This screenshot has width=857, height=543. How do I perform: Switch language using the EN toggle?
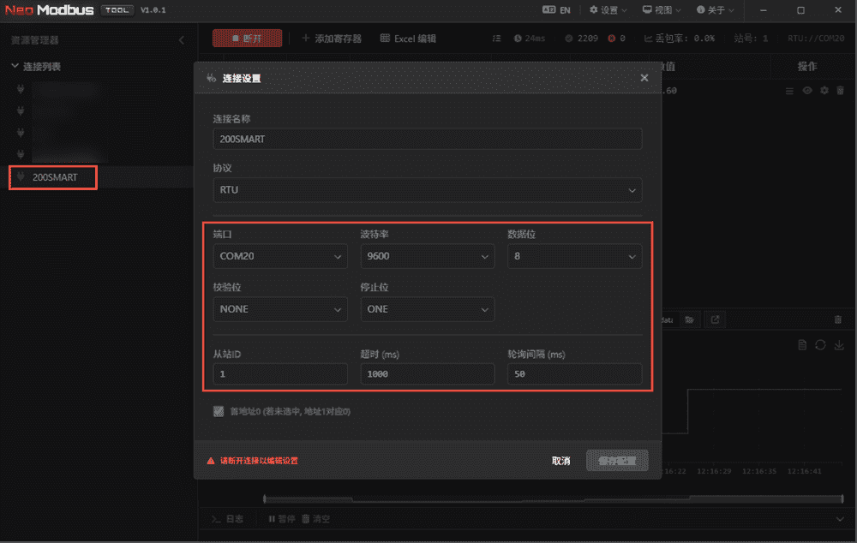coord(557,10)
